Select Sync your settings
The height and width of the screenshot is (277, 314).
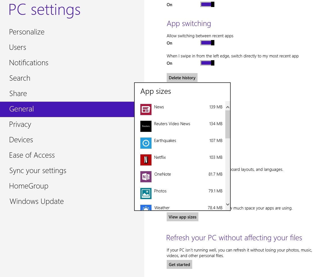click(x=38, y=170)
